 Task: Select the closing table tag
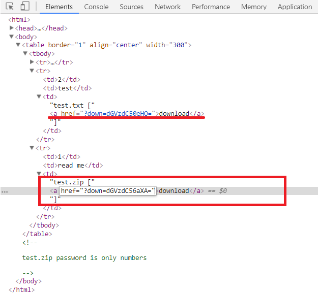point(37,234)
